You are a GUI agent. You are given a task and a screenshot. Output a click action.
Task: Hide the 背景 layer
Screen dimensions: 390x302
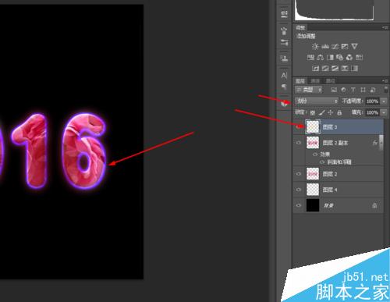tap(299, 205)
